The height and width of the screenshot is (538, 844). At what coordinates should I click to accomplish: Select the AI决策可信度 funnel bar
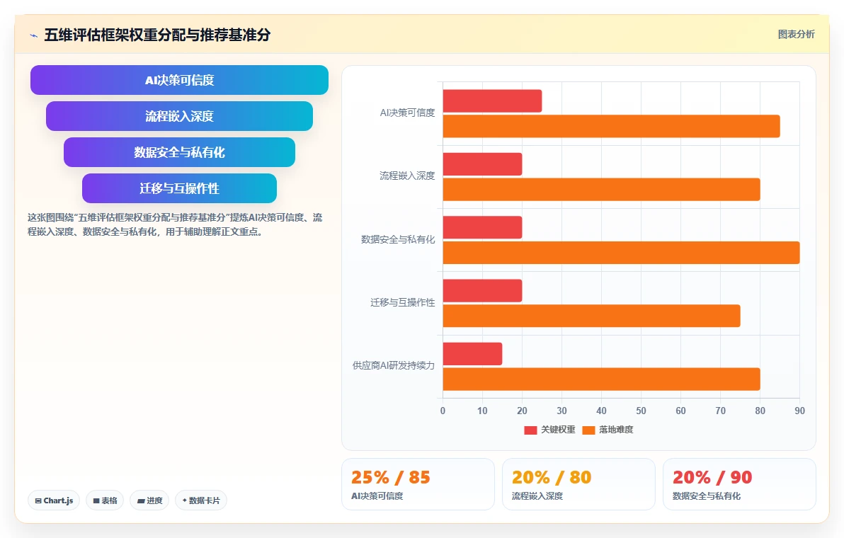pyautogui.click(x=179, y=80)
